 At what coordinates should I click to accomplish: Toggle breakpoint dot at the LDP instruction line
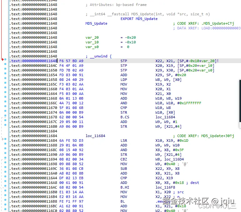click(5, 78)
